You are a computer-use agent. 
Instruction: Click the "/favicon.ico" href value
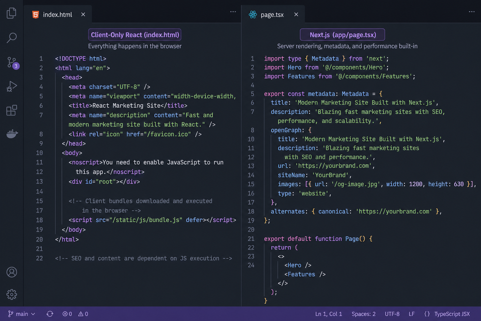click(168, 134)
